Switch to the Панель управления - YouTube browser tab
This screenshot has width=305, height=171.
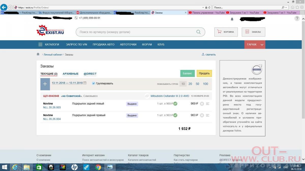[x=207, y=12]
